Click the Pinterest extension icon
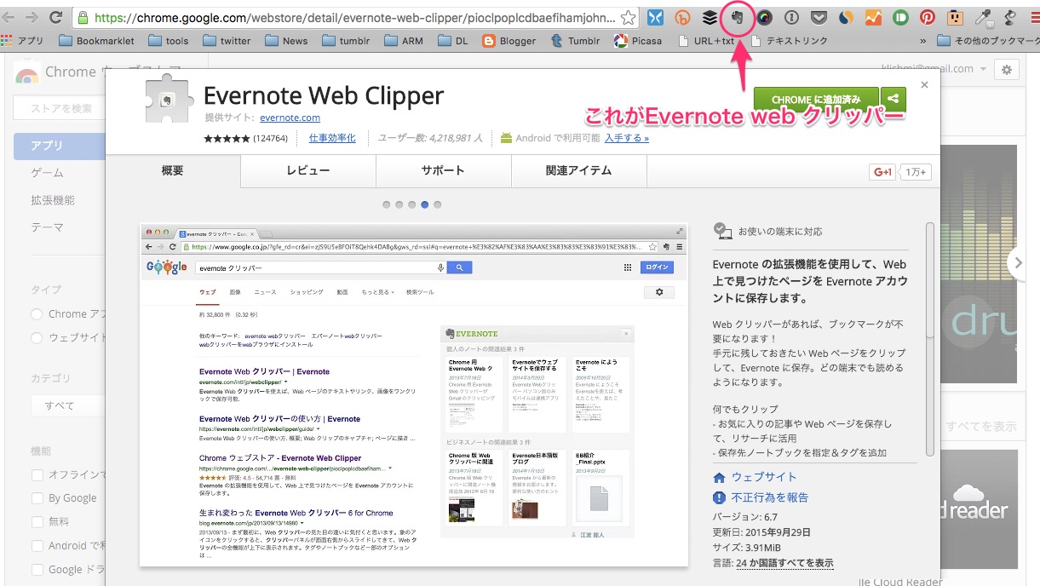The height and width of the screenshot is (586, 1040). pyautogui.click(x=928, y=17)
